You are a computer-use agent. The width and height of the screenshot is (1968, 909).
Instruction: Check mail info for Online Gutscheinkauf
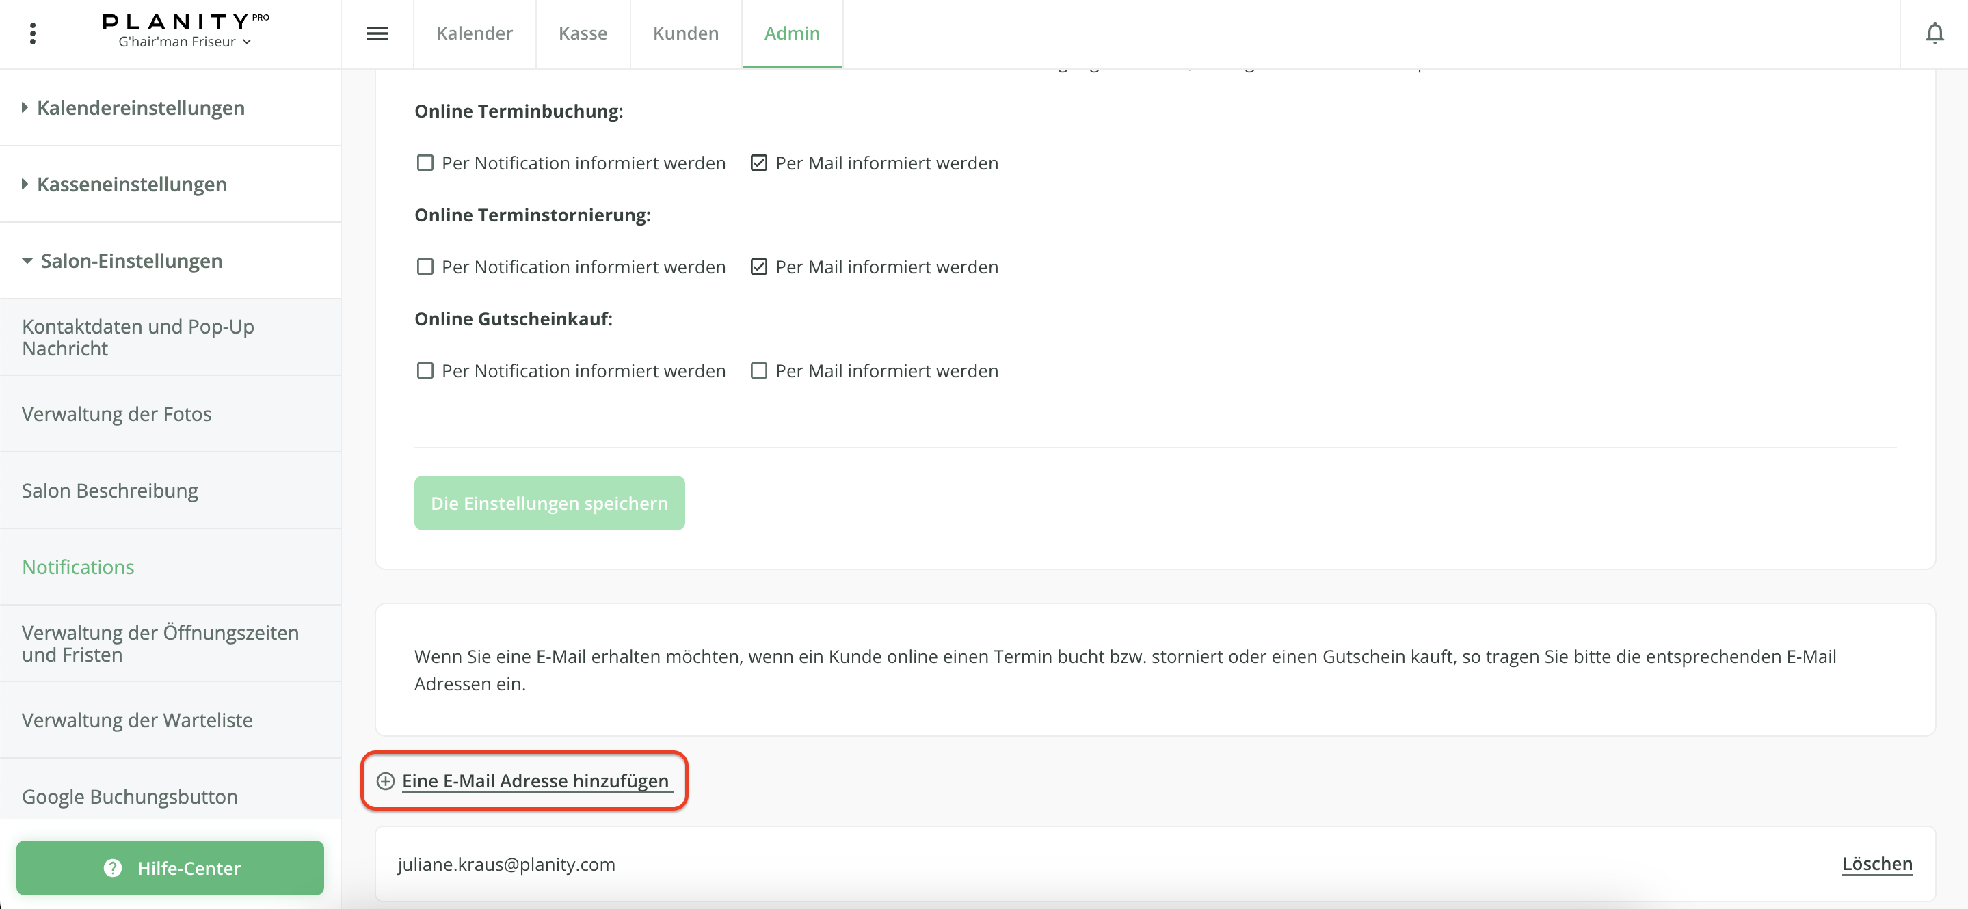pos(758,370)
